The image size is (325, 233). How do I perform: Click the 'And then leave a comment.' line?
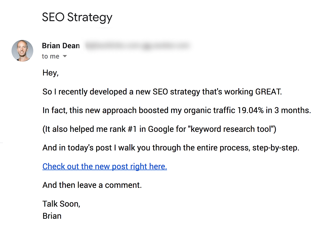point(92,185)
